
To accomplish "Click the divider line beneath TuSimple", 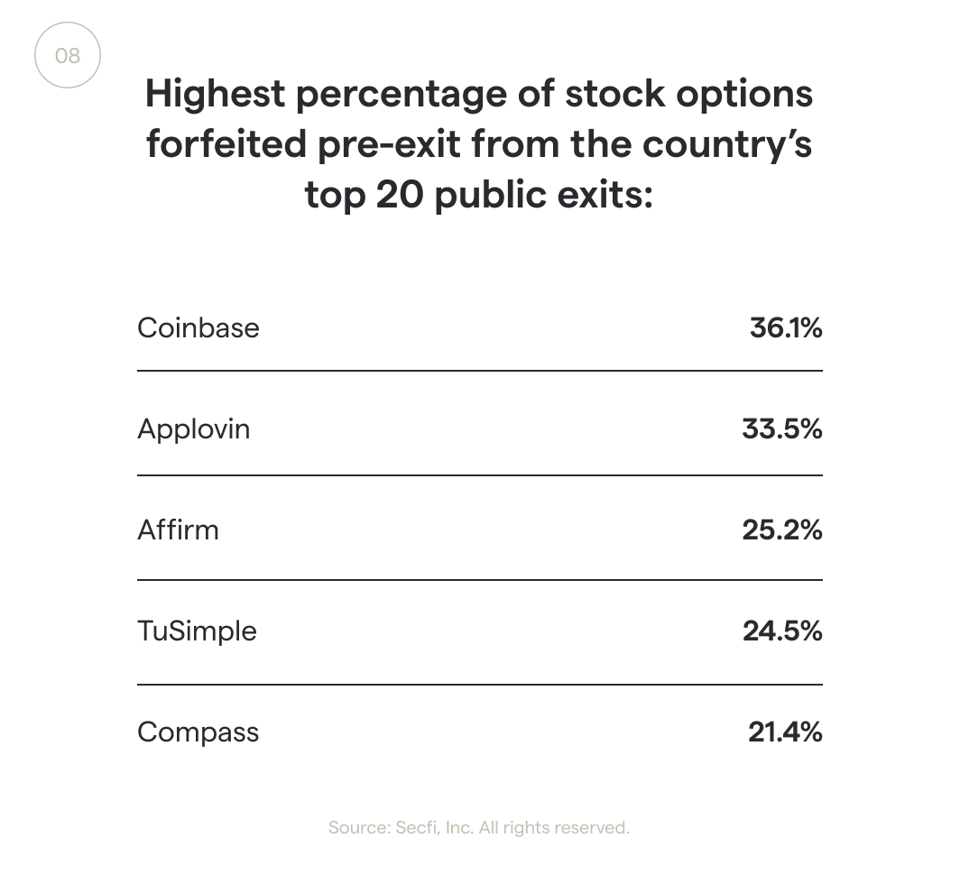I will pyautogui.click(x=479, y=685).
